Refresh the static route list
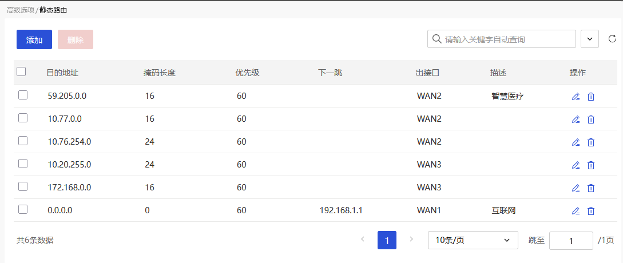623x263 pixels. [612, 39]
